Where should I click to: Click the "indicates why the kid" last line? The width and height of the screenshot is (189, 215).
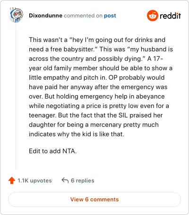[x=77, y=134]
